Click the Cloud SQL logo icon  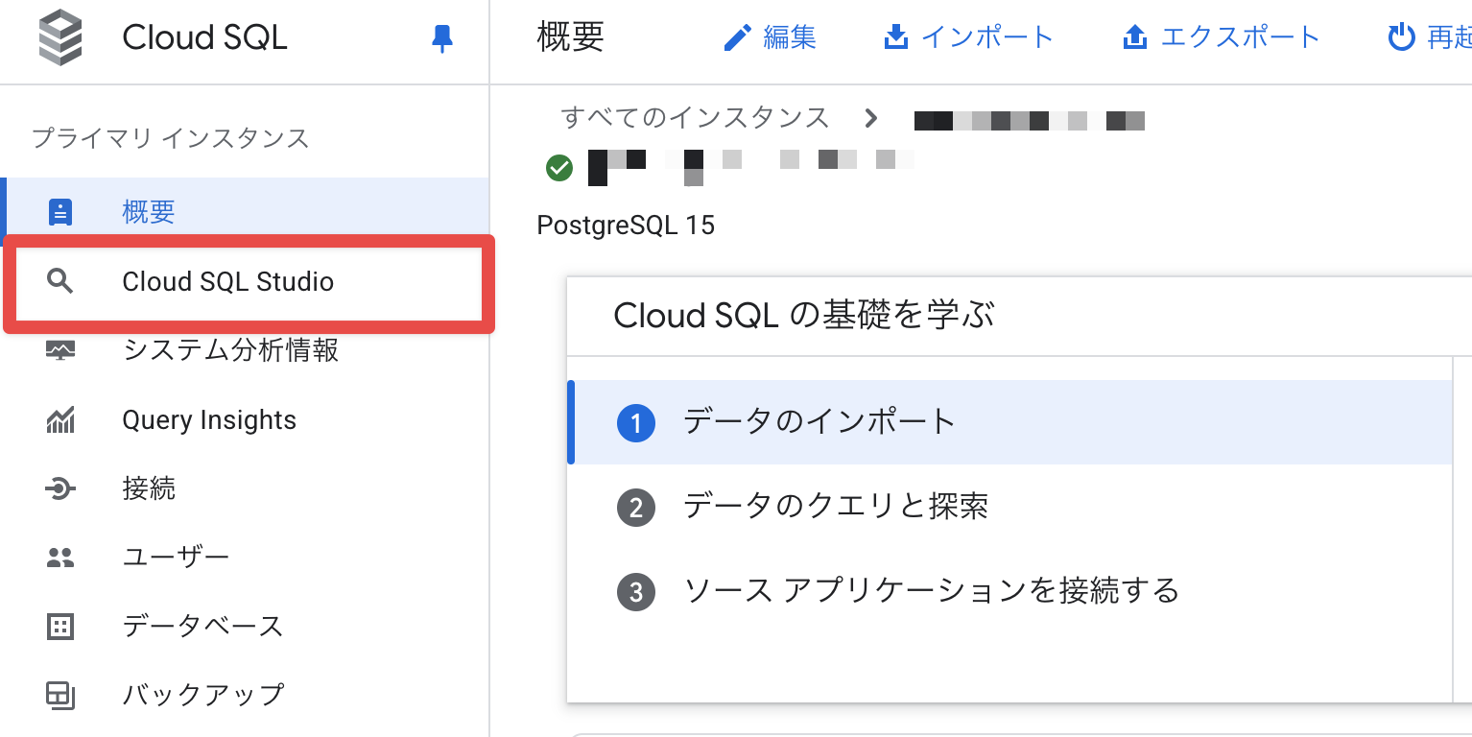[60, 38]
